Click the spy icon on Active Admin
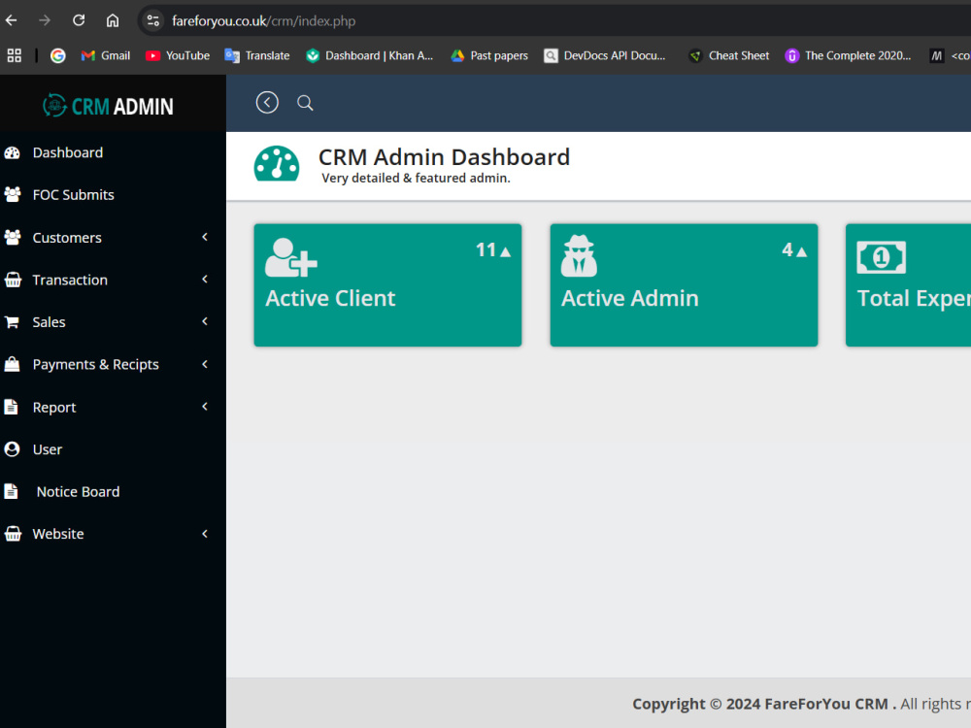Screen dimensions: 971x728 [x=579, y=255]
